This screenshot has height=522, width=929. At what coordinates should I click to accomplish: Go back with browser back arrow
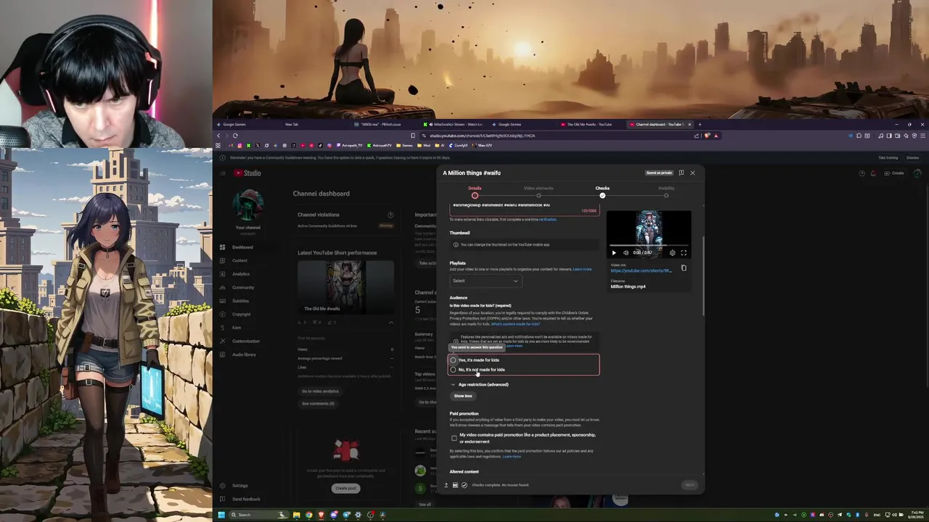(x=219, y=136)
